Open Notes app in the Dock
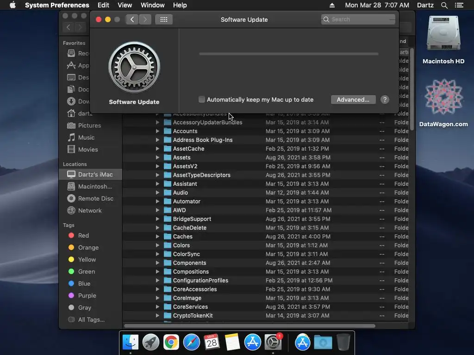The height and width of the screenshot is (355, 474). tap(232, 342)
